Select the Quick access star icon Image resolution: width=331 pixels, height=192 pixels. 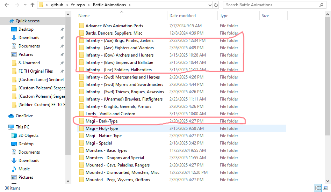[12, 21]
